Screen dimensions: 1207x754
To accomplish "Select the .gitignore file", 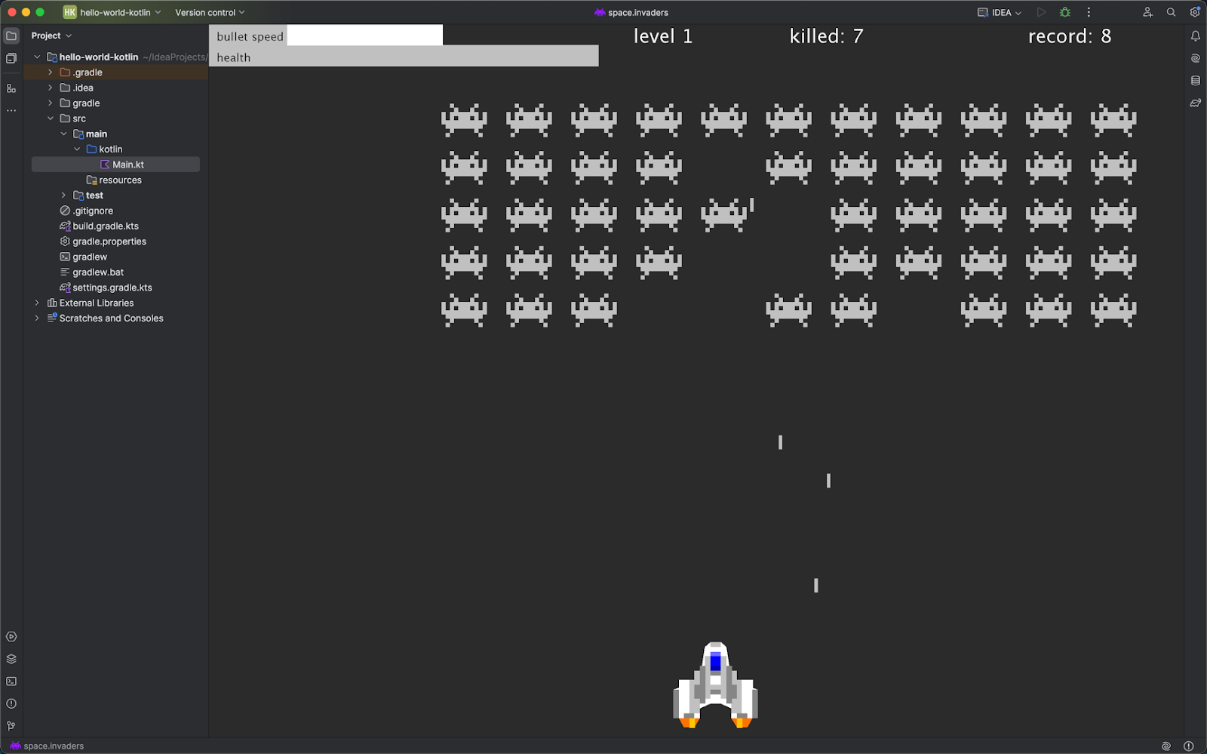I will [87, 211].
